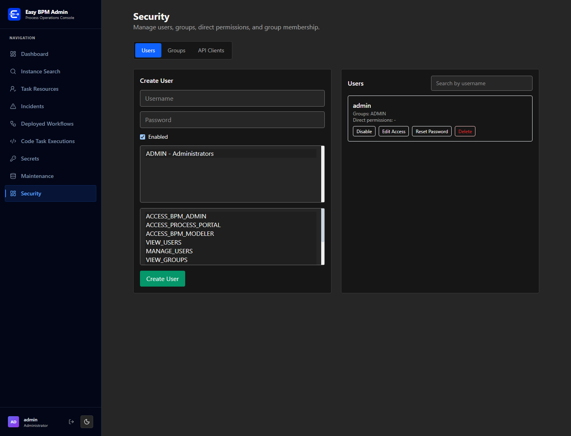
Task: Open the Dashboard menu item
Action: click(50, 54)
